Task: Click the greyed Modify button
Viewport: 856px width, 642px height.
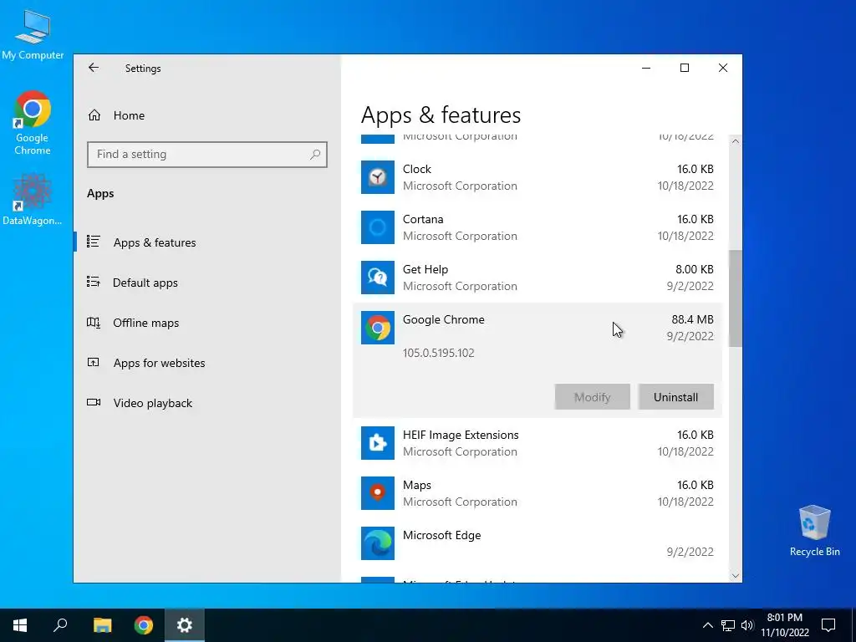Action: [x=593, y=397]
